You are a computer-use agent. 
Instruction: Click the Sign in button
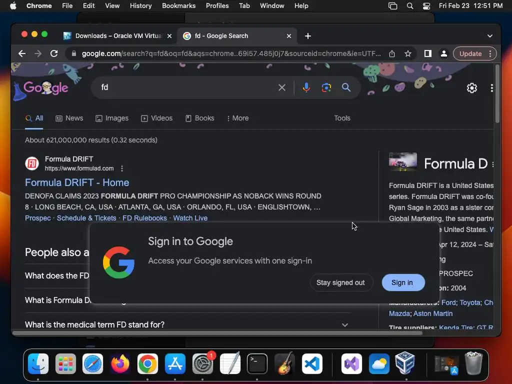click(x=403, y=283)
